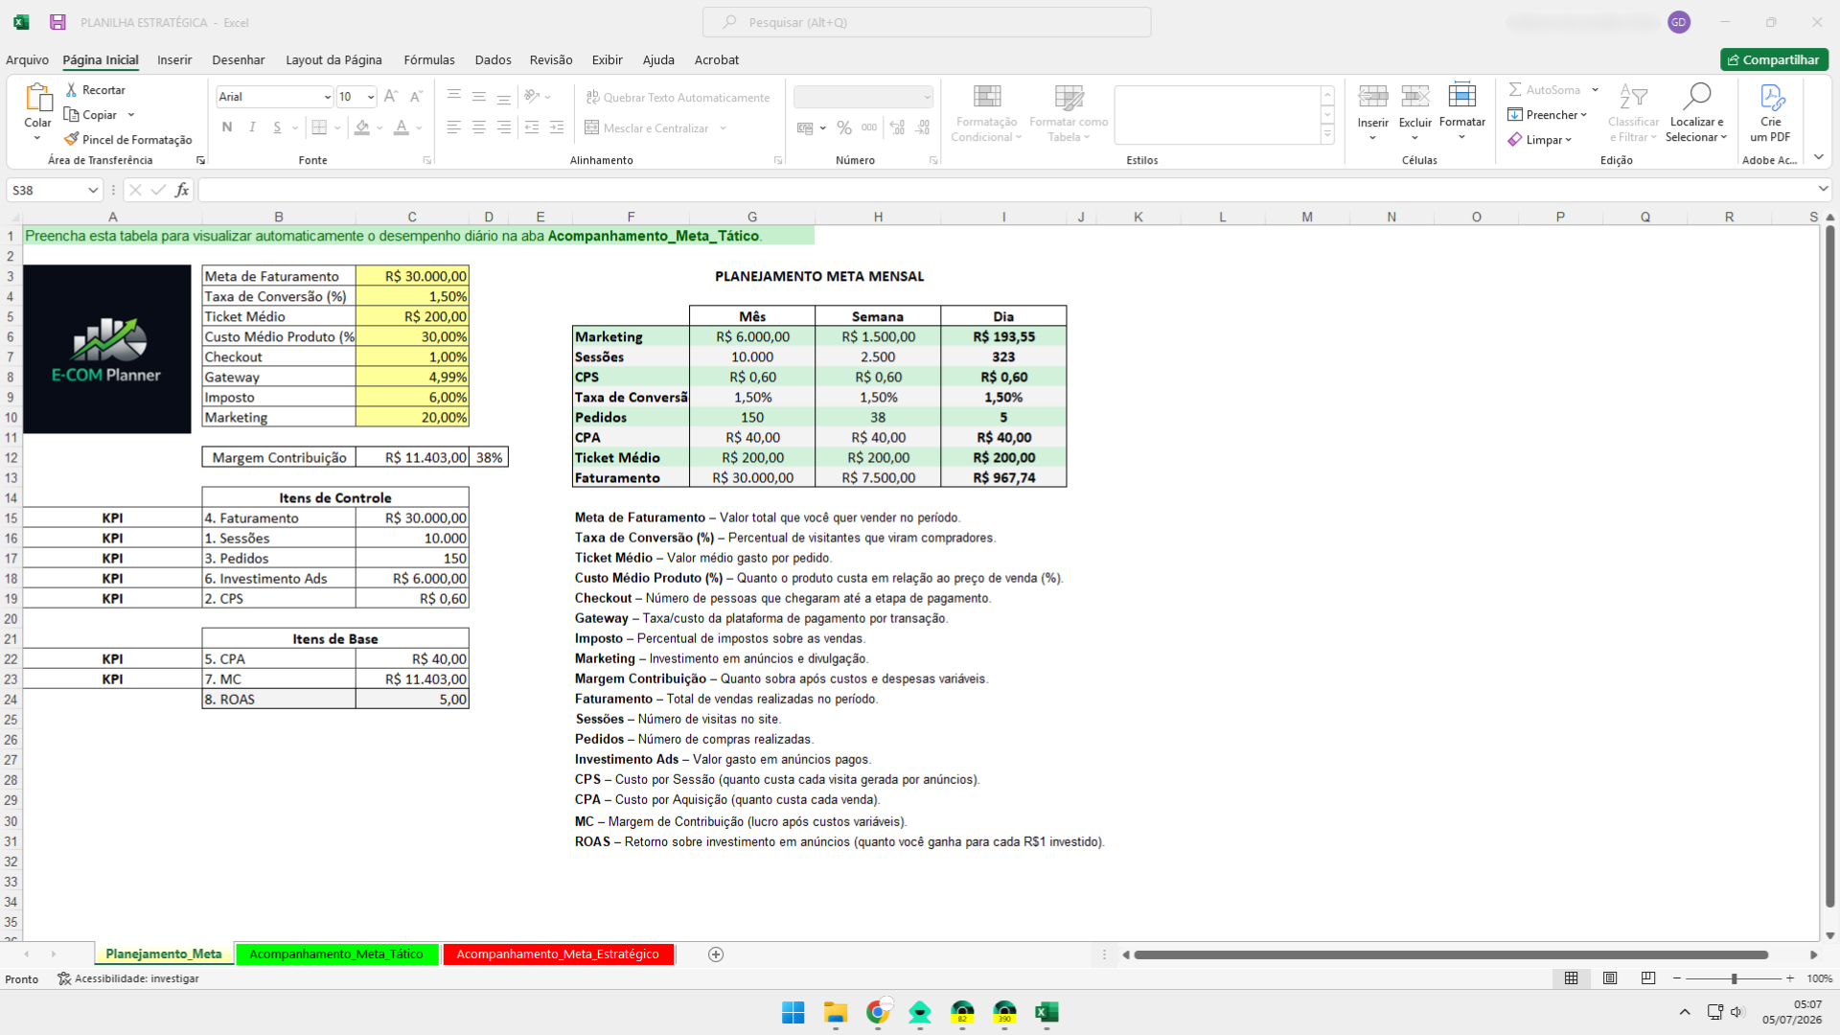The image size is (1840, 1035).
Task: Click Acessibilidade: investigar in status bar
Action: (128, 978)
